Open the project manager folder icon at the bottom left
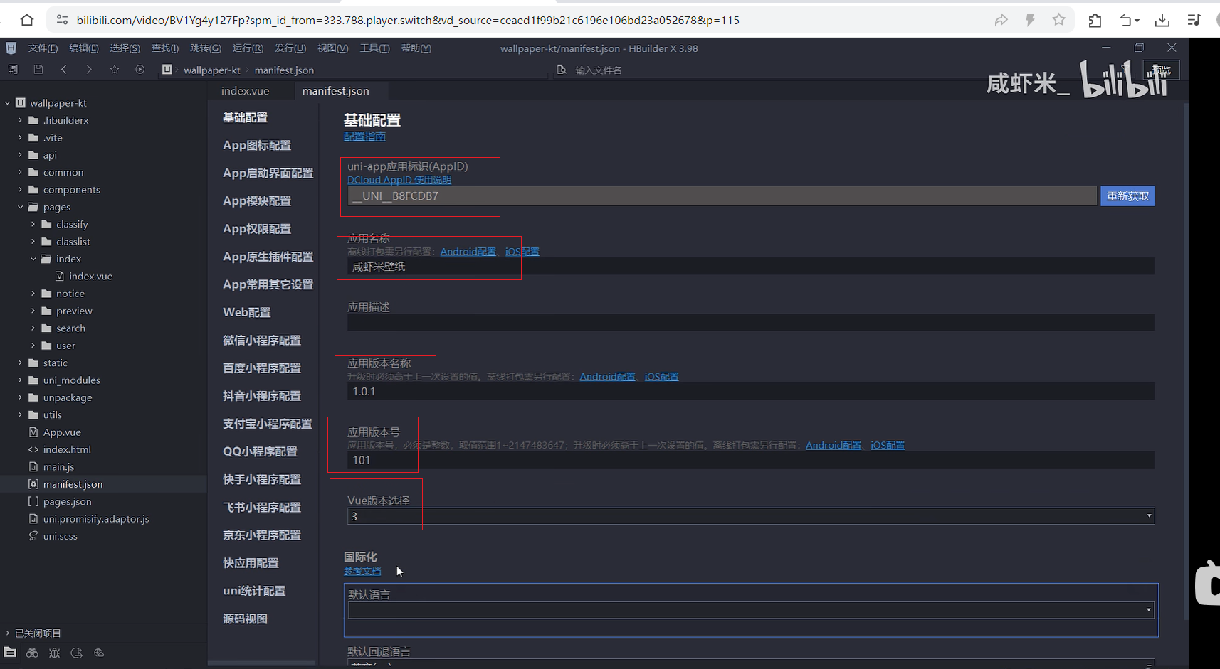 coord(10,652)
